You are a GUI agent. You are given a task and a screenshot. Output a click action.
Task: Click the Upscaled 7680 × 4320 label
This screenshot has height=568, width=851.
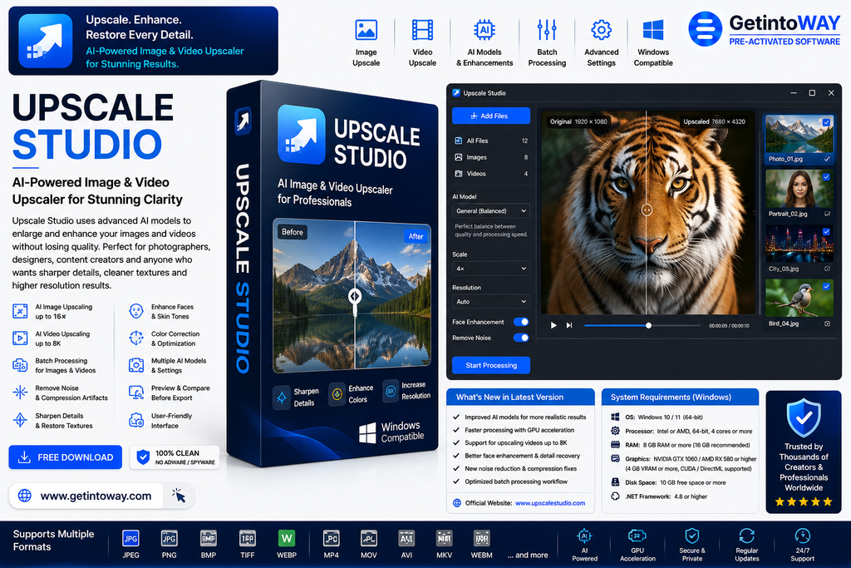pyautogui.click(x=714, y=121)
